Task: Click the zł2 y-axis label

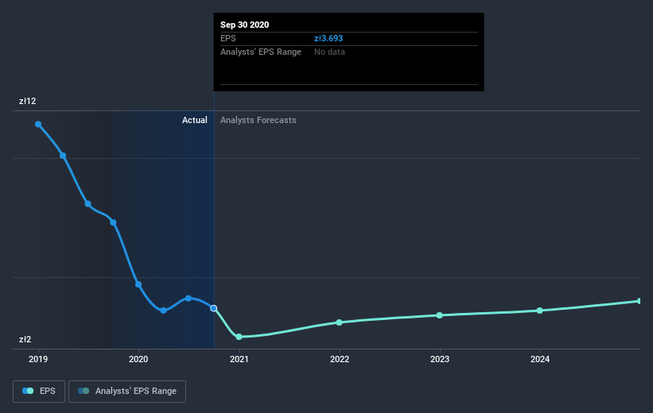Action: tap(26, 340)
